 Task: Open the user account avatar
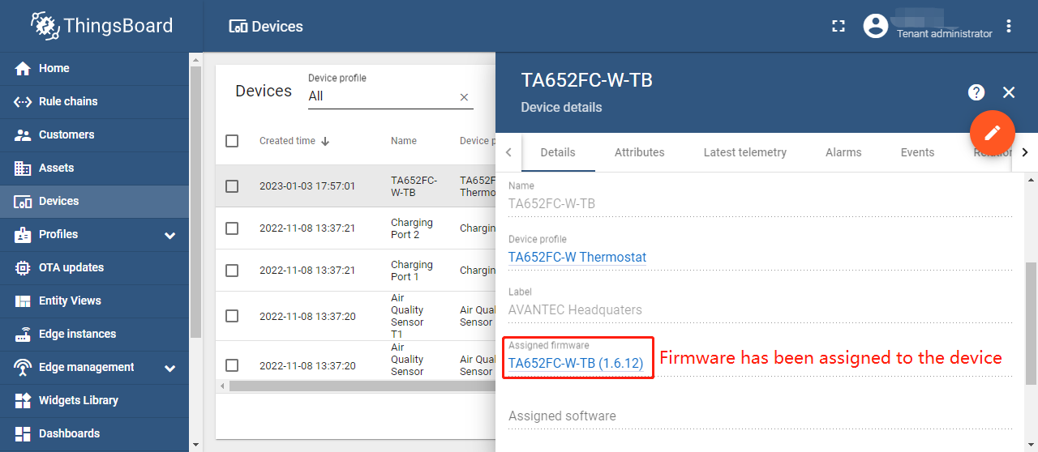(x=876, y=26)
